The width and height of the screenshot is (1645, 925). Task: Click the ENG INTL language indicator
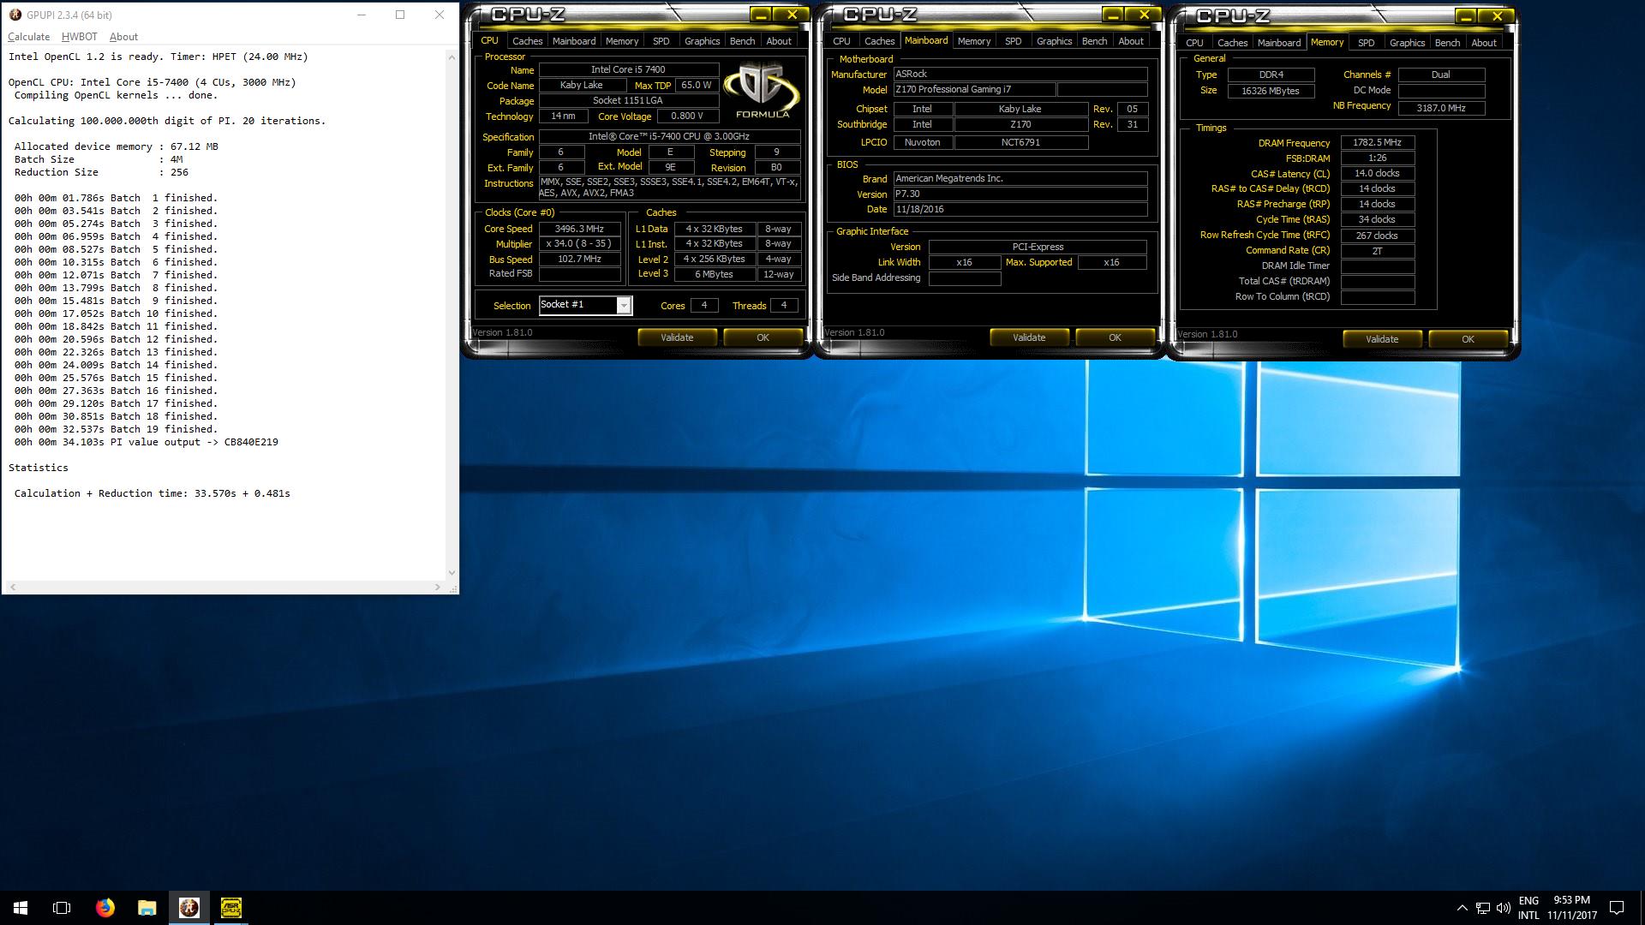click(1528, 908)
